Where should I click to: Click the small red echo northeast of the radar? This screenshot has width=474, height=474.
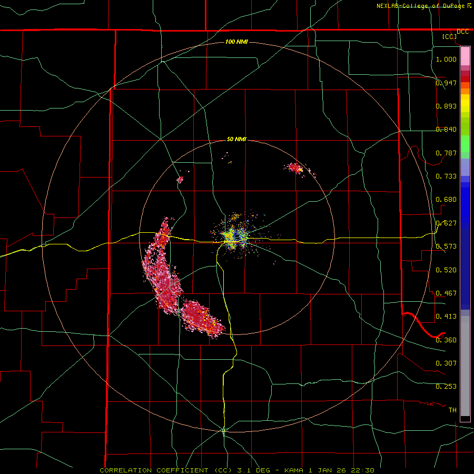point(295,168)
